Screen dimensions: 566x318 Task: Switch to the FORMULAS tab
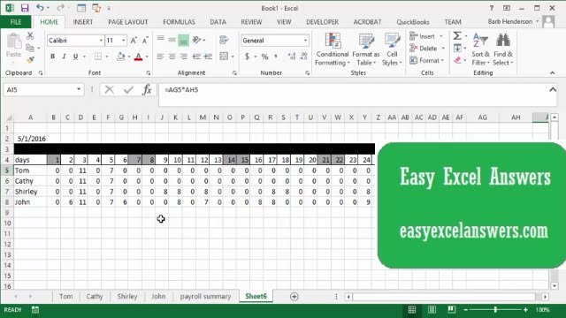click(179, 22)
